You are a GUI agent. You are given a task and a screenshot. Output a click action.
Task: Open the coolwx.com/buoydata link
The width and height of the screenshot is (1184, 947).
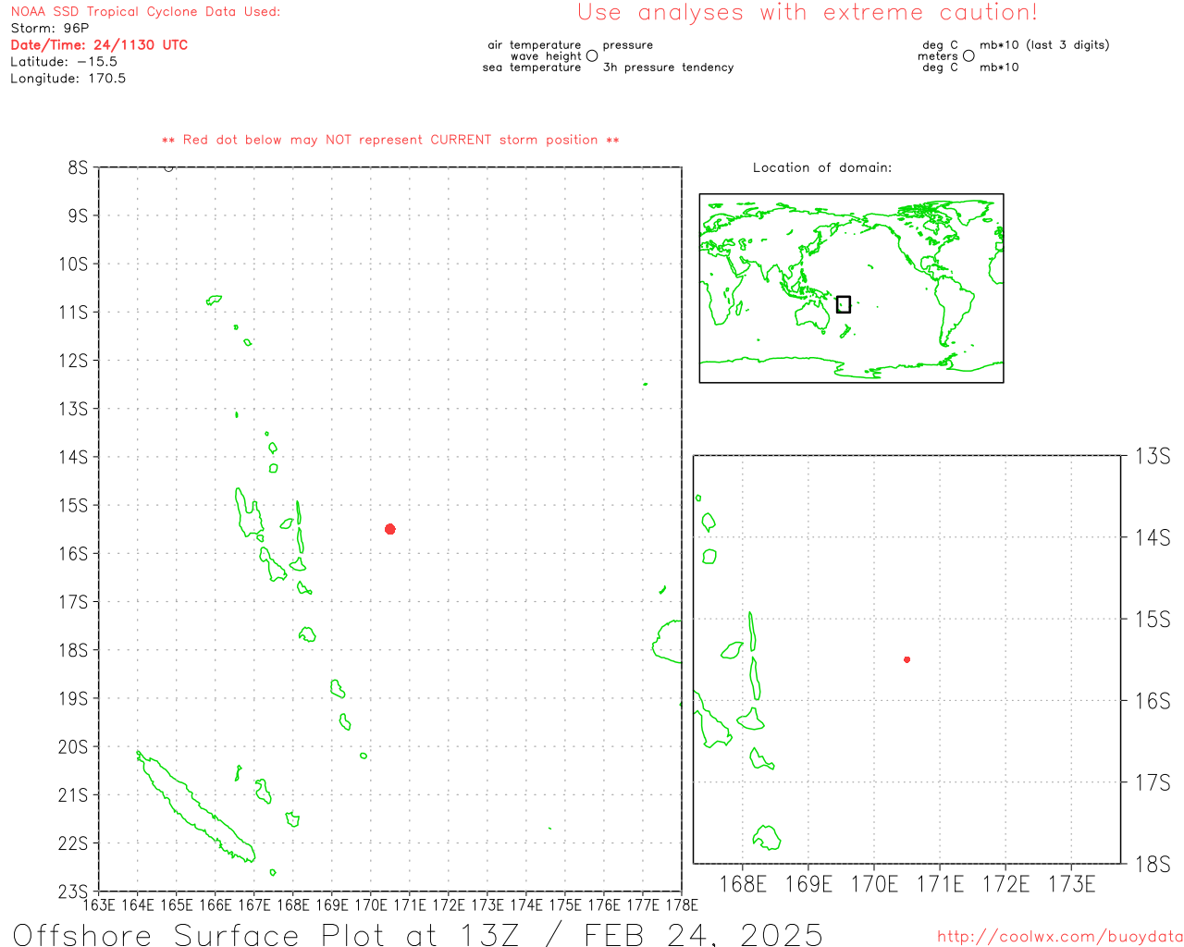click(1060, 937)
